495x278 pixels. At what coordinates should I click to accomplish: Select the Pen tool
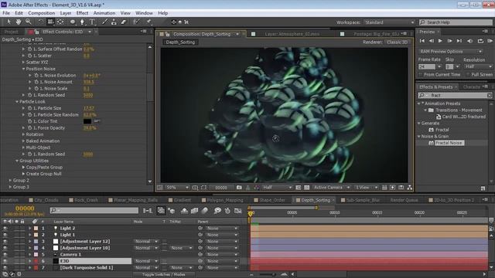82,22
